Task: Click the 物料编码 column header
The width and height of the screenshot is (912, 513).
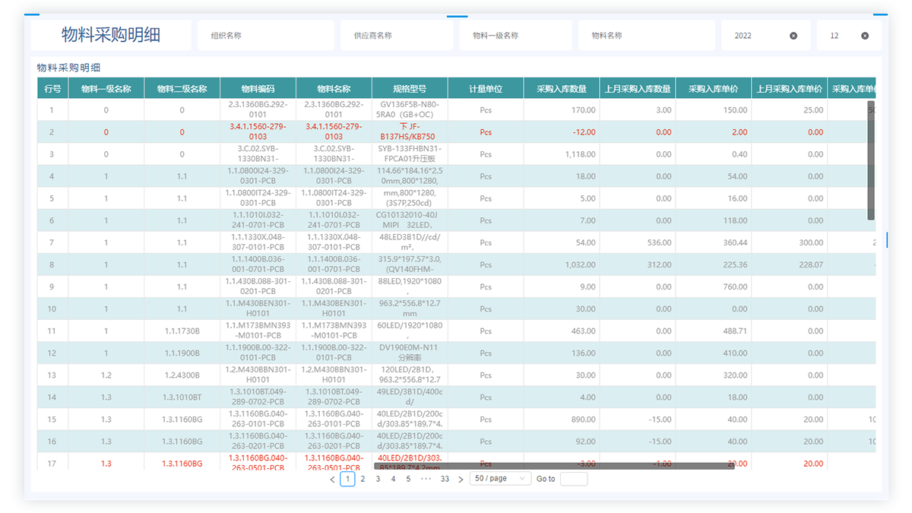Action: pyautogui.click(x=258, y=88)
